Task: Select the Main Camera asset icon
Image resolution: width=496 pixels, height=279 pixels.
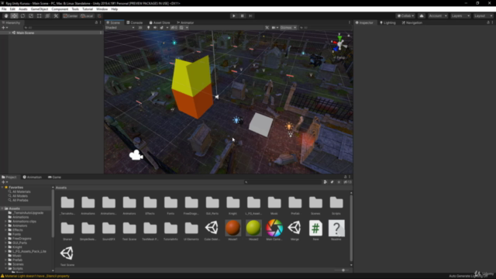Action: pos(274,230)
